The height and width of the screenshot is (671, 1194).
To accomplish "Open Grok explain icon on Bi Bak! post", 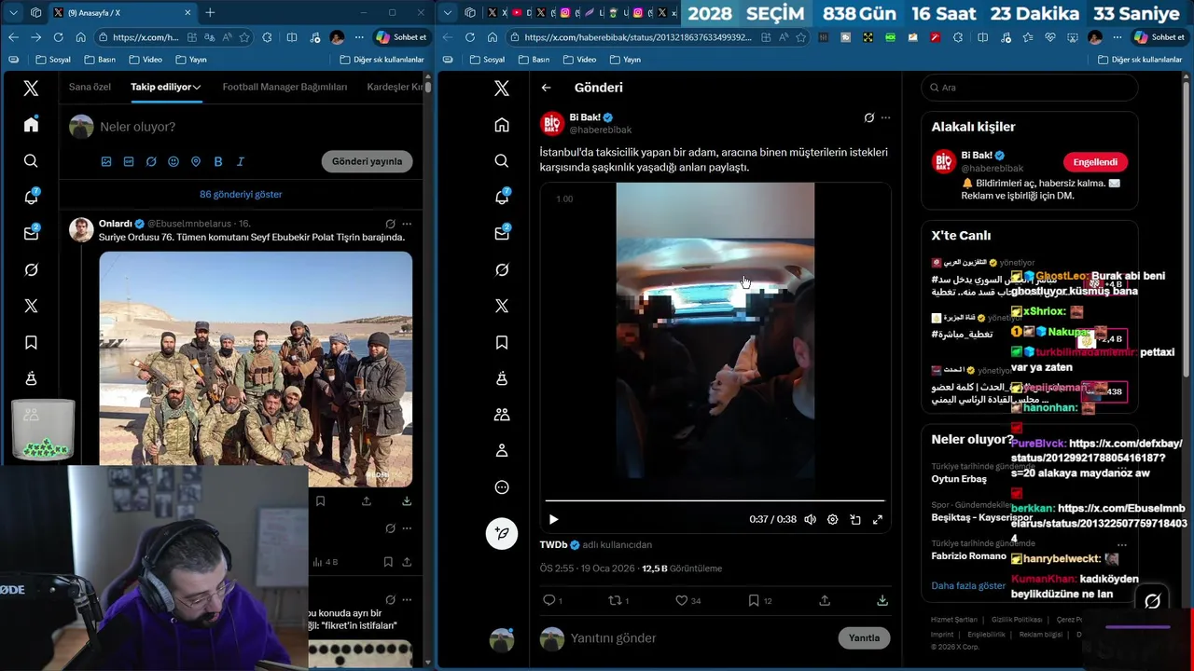I will coord(869,118).
